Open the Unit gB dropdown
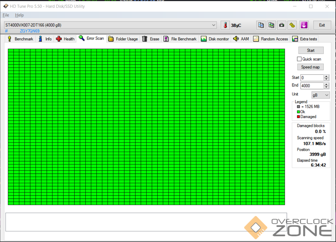336x242 pixels. 321,95
